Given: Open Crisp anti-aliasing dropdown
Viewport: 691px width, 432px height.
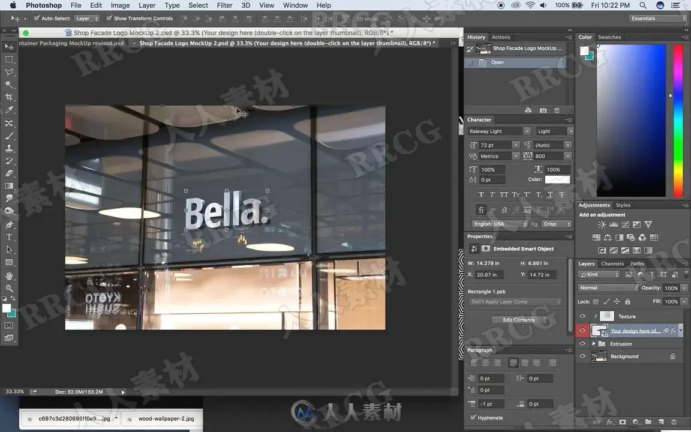Looking at the screenshot, I should [x=557, y=224].
